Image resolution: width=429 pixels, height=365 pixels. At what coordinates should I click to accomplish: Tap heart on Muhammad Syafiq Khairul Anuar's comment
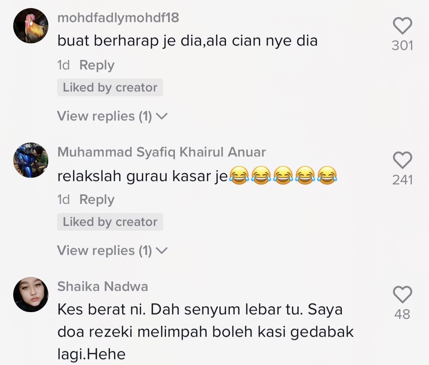tap(402, 161)
